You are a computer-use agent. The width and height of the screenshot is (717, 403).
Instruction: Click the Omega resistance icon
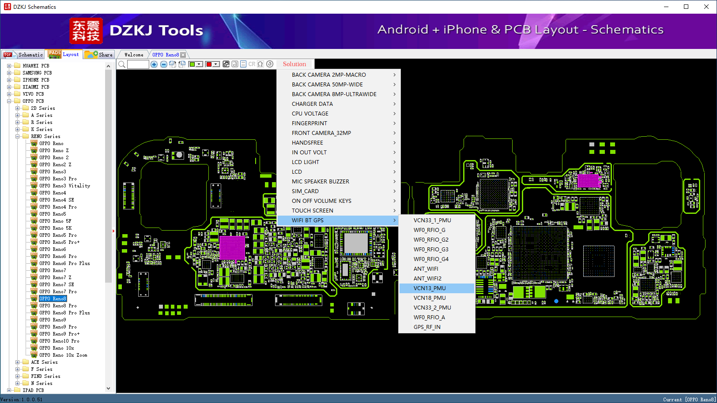pos(260,64)
